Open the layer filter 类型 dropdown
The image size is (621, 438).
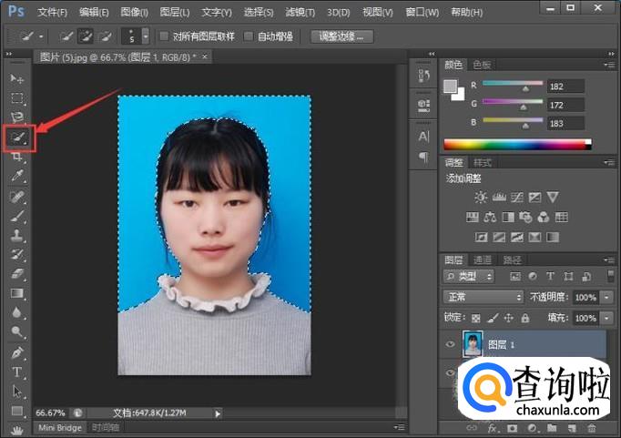(x=470, y=276)
